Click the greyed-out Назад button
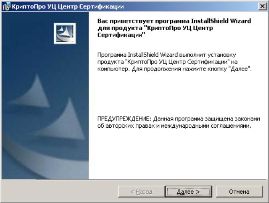This screenshot has width=269, height=203. [x=142, y=191]
